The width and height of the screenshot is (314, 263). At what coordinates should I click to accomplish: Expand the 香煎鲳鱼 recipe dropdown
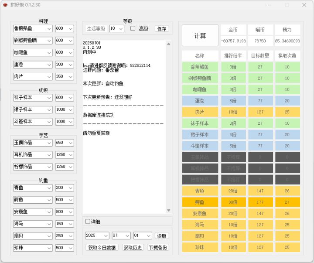click(33, 29)
